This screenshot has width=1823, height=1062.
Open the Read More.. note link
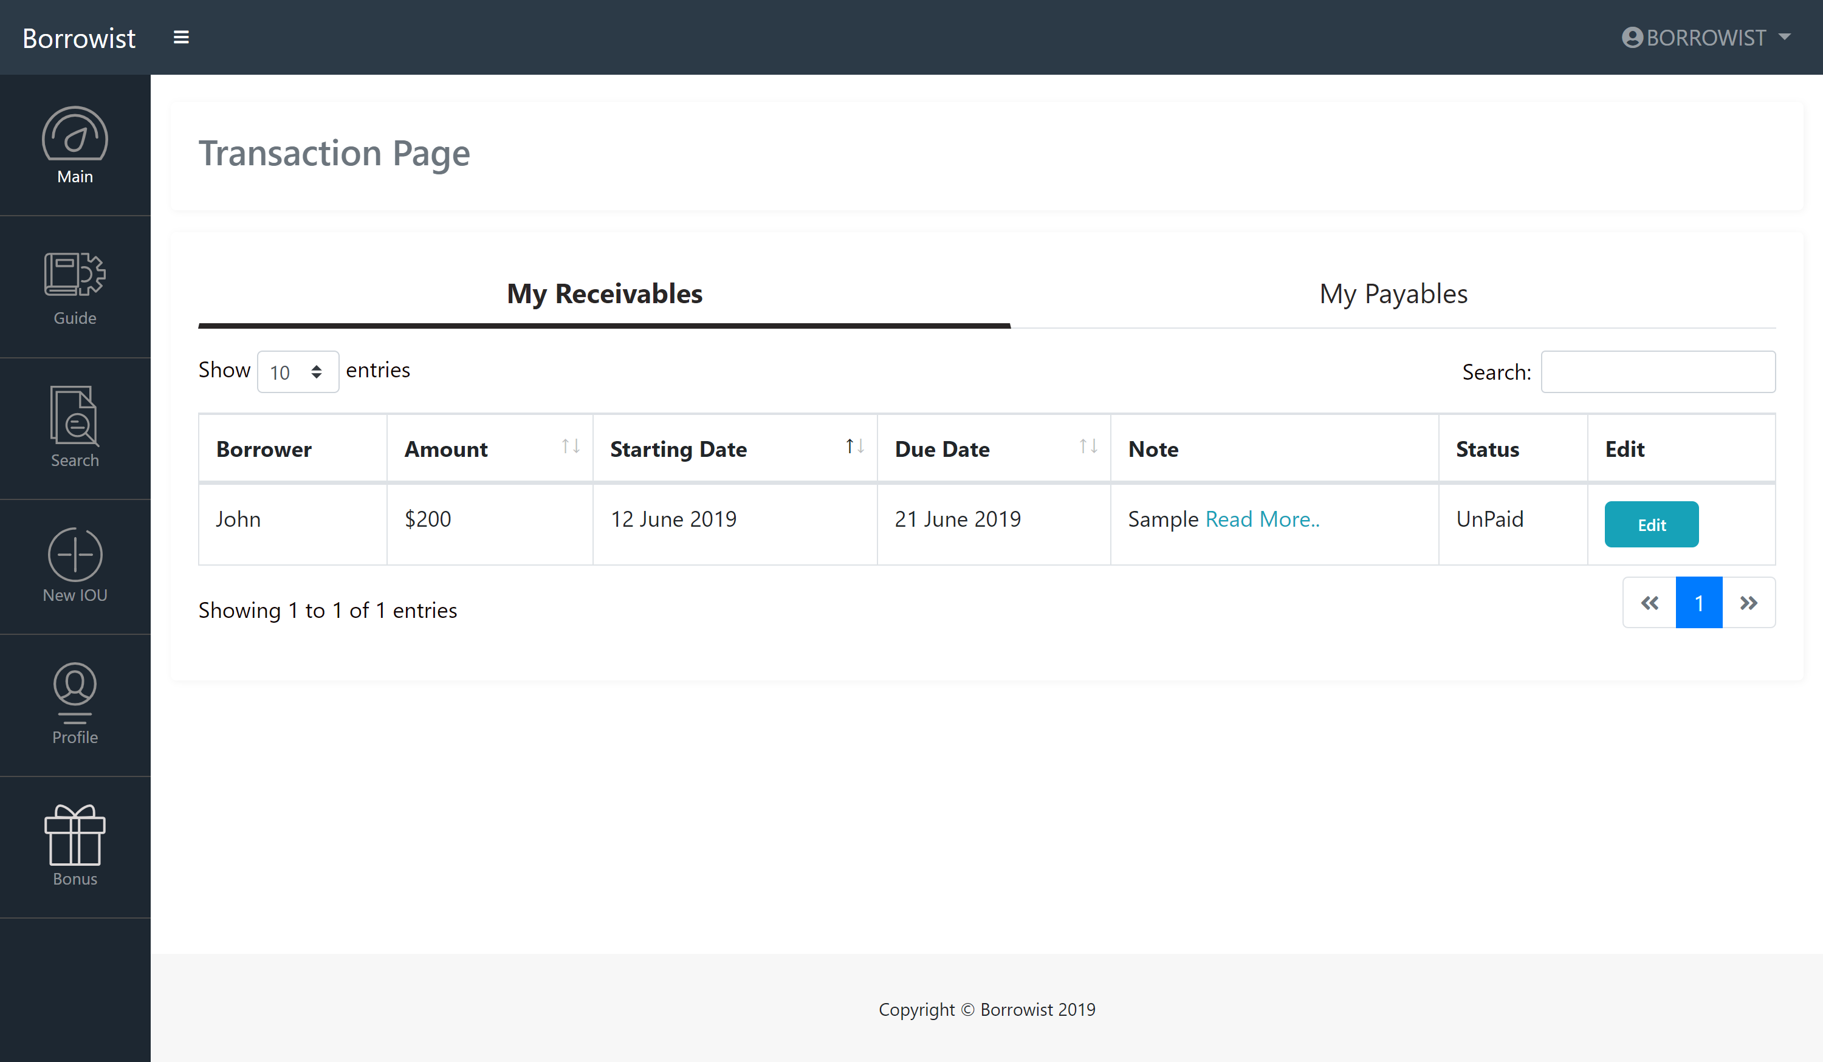click(1262, 519)
